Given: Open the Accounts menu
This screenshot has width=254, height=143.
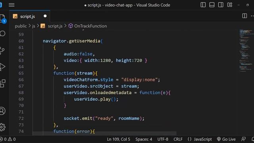Looking at the screenshot, I should point(3,111).
